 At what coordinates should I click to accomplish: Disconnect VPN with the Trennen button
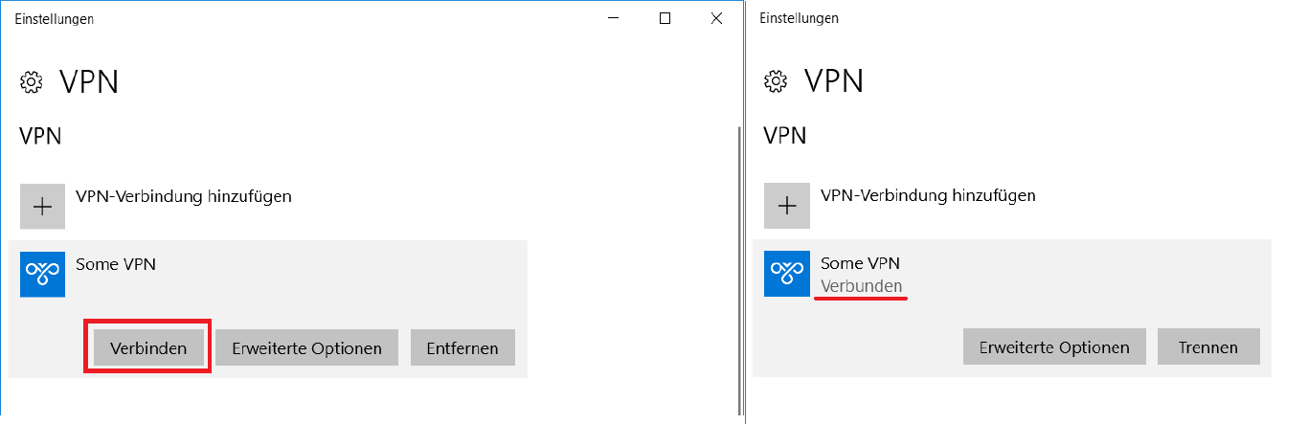point(1208,347)
